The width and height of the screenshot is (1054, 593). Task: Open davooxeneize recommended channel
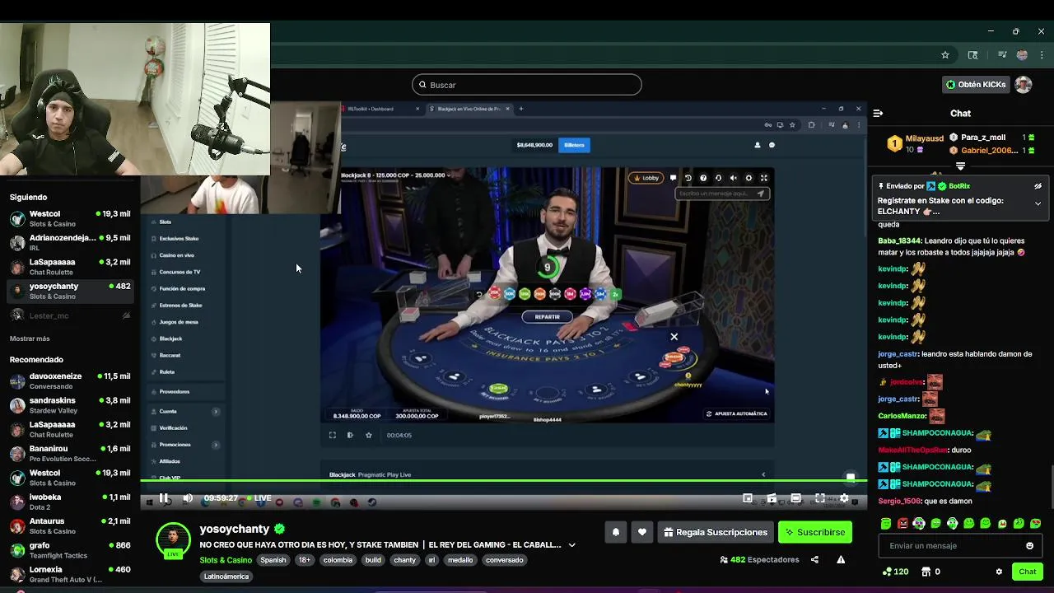70,381
